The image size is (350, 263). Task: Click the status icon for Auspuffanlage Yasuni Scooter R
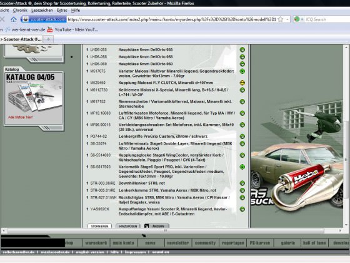click(x=242, y=209)
